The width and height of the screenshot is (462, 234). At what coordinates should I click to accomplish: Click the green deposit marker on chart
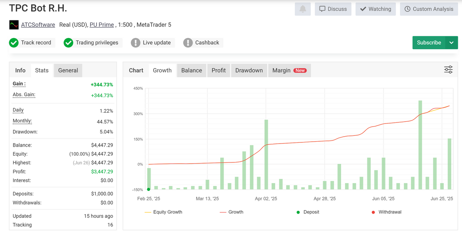point(149,189)
